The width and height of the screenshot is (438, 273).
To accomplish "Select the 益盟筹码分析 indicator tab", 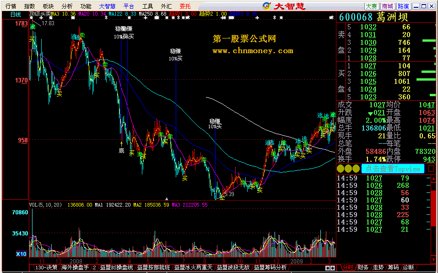I will [270, 268].
